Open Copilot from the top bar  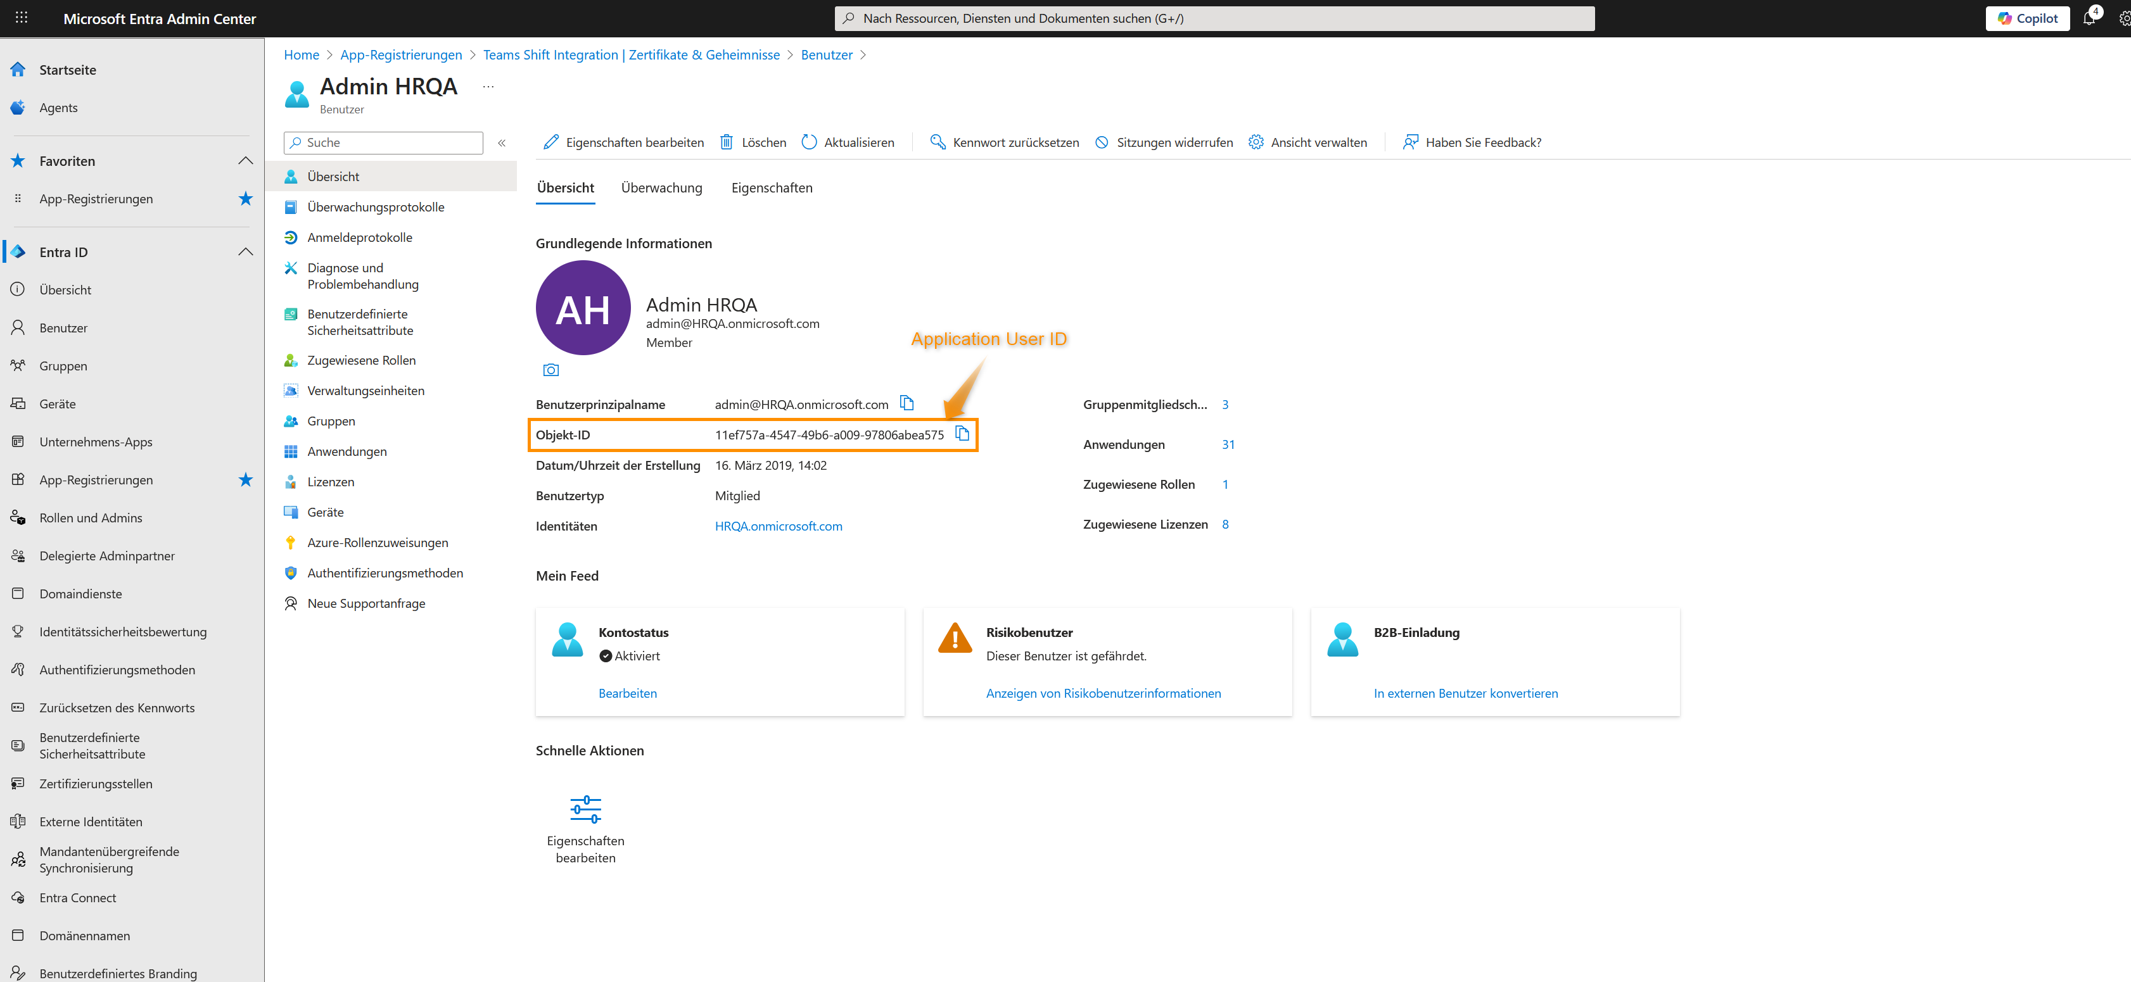(2026, 18)
